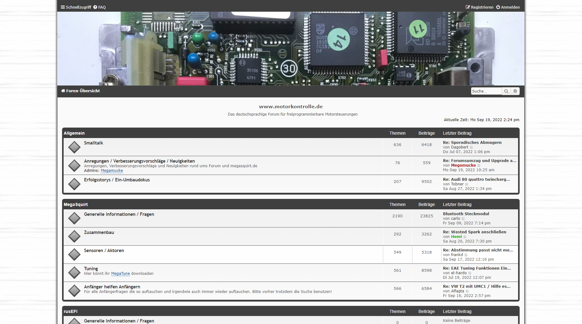
Task: Expand the Schnellzugriff quick access menu
Action: point(76,7)
